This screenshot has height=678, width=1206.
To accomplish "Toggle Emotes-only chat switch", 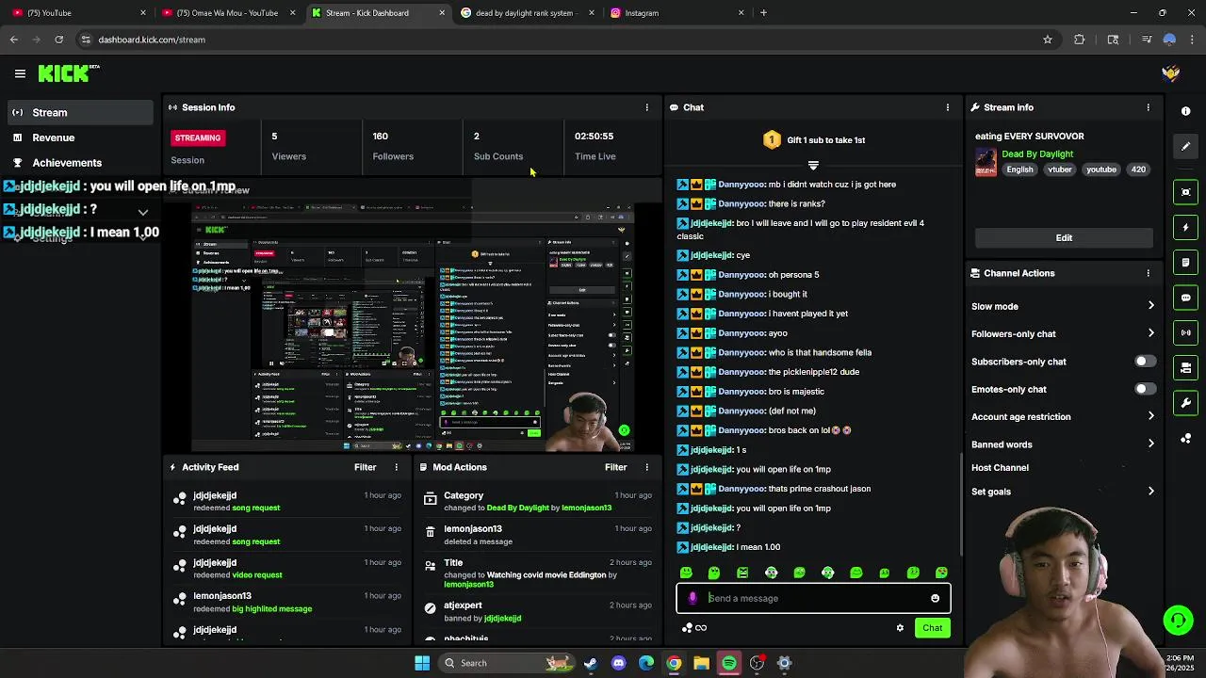I will 1144,389.
